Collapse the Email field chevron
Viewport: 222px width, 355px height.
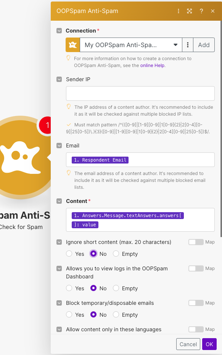point(59,146)
